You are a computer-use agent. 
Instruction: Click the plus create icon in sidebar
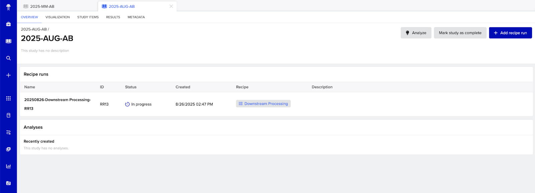(x=8, y=75)
